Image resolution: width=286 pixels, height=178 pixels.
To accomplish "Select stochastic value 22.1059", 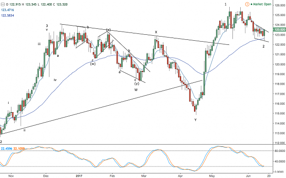I will 19,149.
